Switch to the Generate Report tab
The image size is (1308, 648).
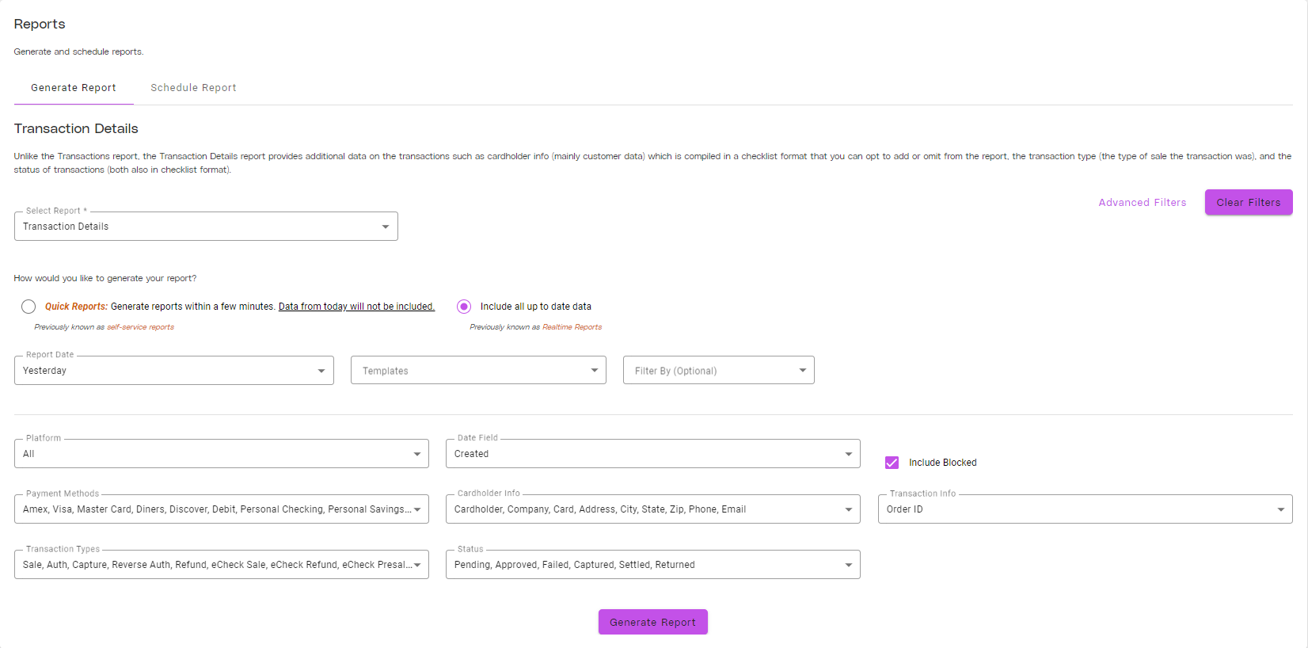coord(74,88)
